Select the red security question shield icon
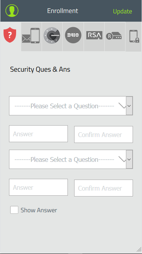This screenshot has width=142, height=254. (10, 35)
